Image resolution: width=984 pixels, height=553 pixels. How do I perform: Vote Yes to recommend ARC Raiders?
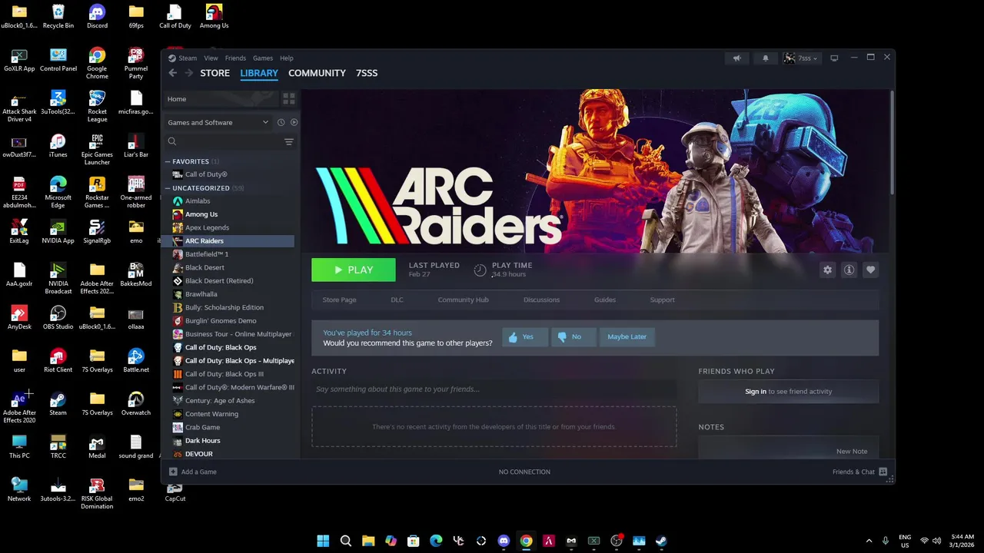click(525, 336)
